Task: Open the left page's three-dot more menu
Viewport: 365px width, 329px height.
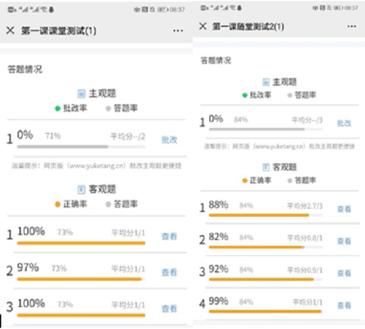Action: pos(178,30)
